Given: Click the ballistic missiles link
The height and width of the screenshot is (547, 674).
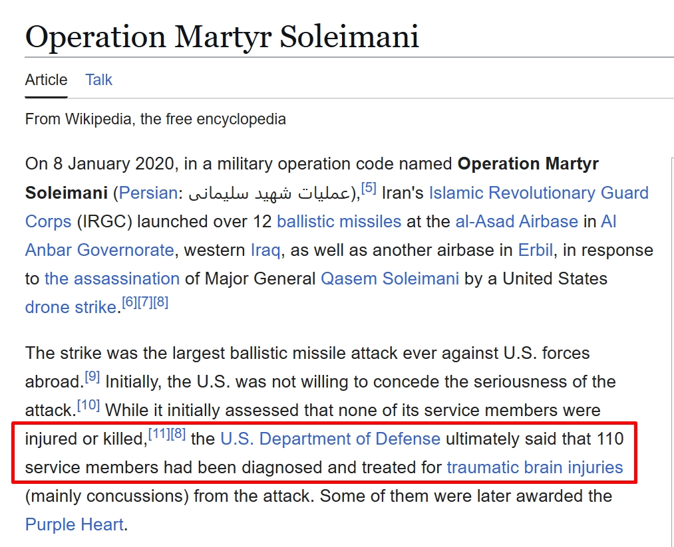Looking at the screenshot, I should (339, 221).
